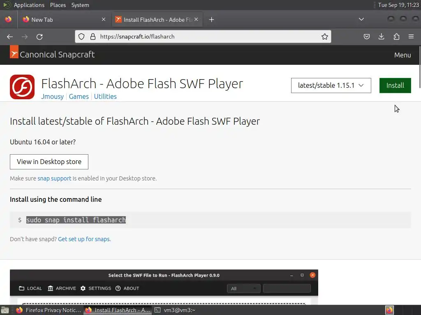This screenshot has height=315, width=421.
Task: Open the Snapcraft Menu
Action: coord(402,55)
